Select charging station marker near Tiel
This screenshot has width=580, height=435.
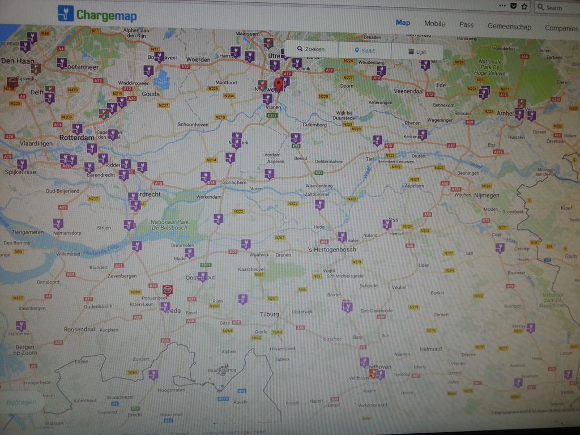pyautogui.click(x=377, y=140)
